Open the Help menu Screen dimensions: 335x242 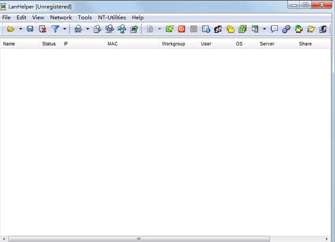point(138,18)
